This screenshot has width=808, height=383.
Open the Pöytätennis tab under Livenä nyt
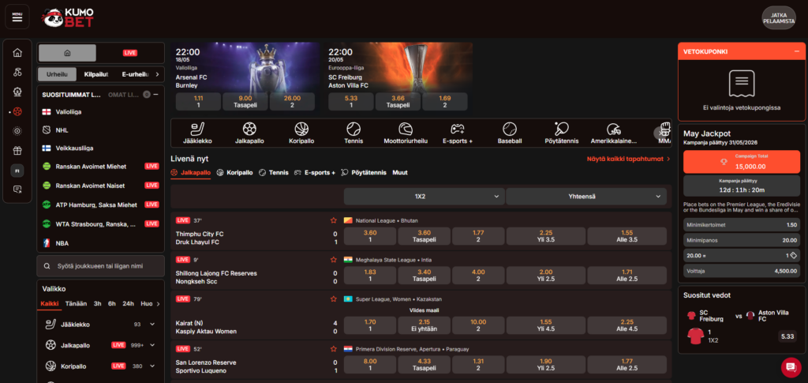tap(364, 173)
